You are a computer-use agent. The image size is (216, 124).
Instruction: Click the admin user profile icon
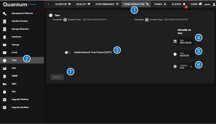tap(213, 4)
